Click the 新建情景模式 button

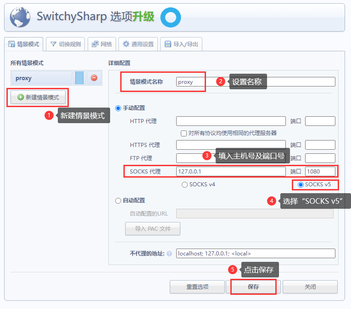[38, 98]
